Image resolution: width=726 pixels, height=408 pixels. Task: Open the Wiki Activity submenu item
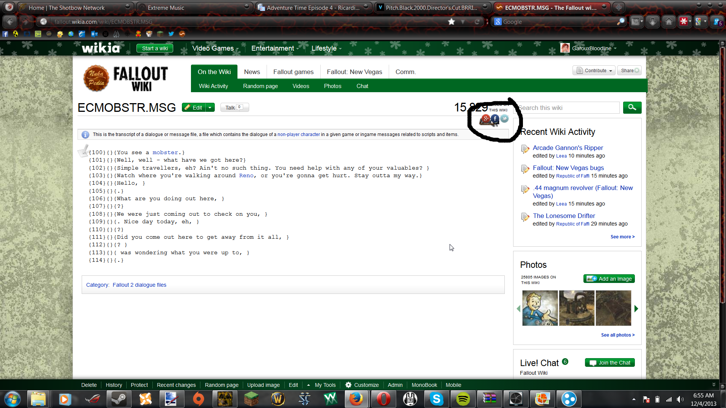[x=213, y=86]
